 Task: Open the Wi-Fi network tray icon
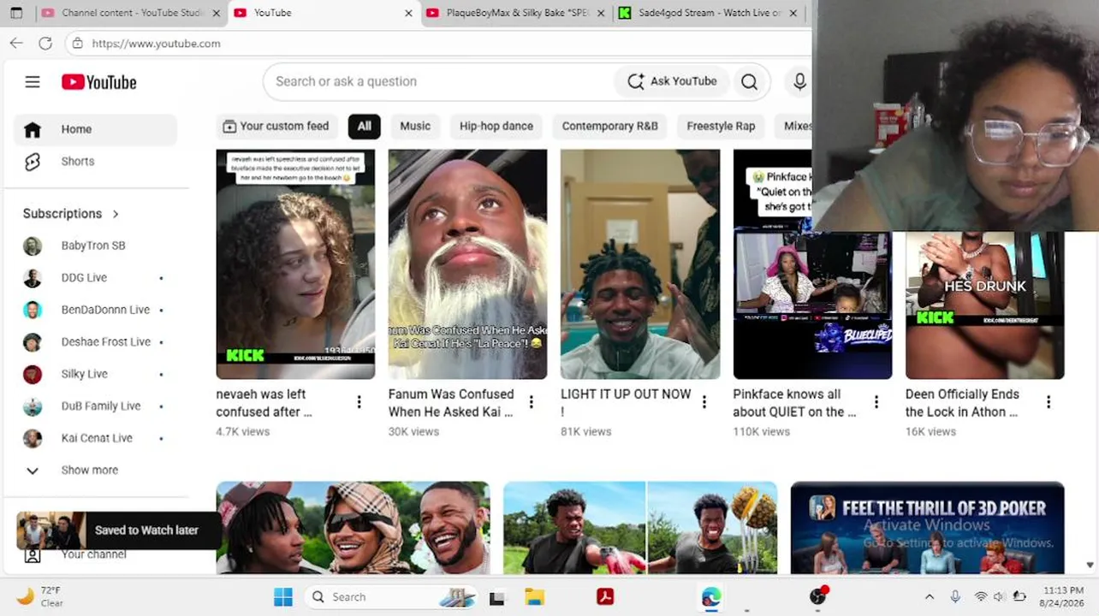coord(981,596)
